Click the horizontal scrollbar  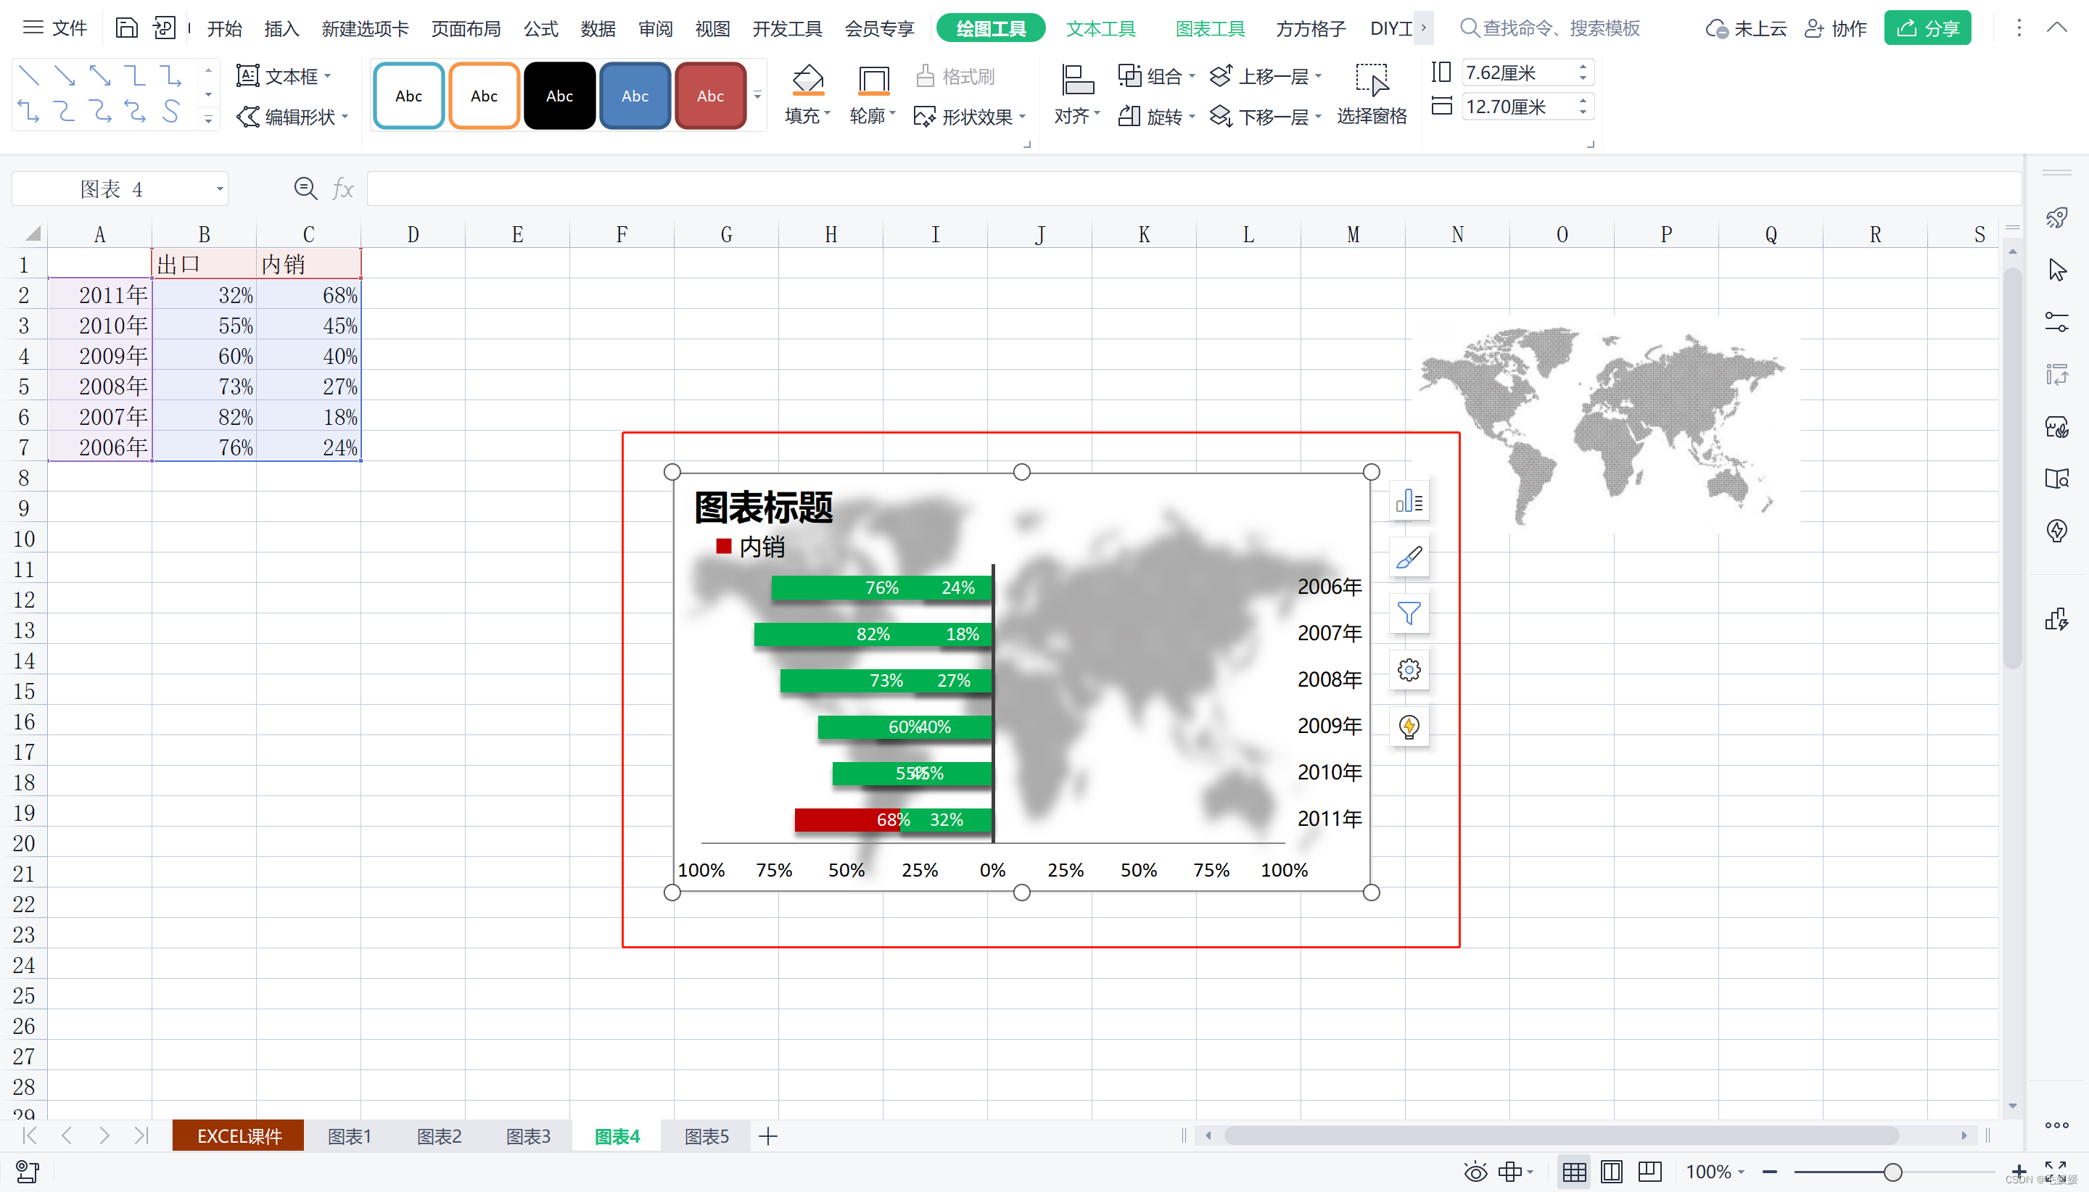pos(1562,1135)
